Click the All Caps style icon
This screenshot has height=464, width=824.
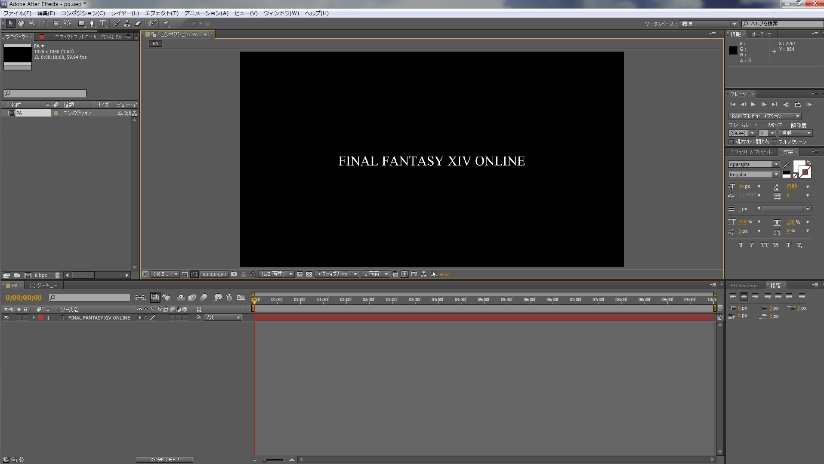(764, 245)
